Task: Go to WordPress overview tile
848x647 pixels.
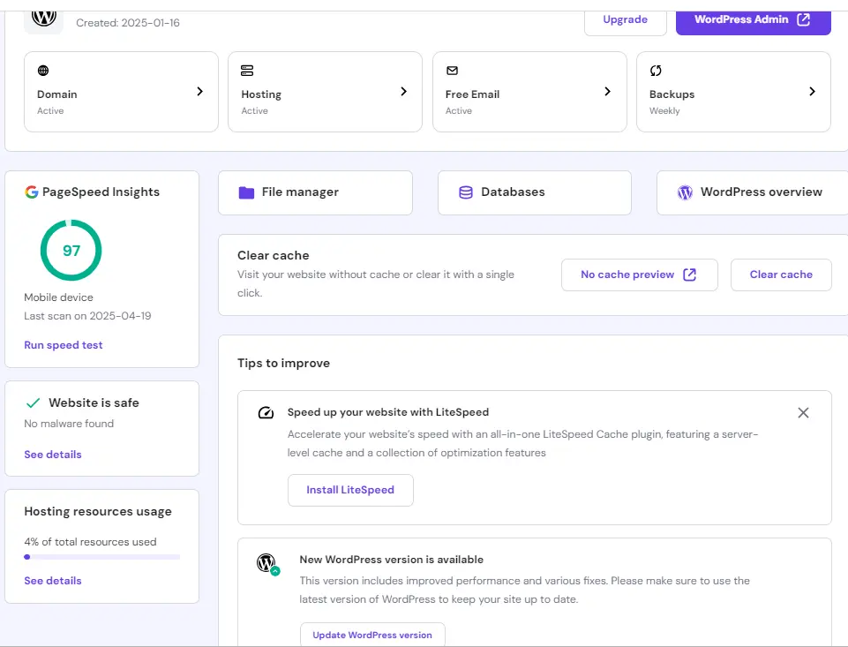Action: 752,192
